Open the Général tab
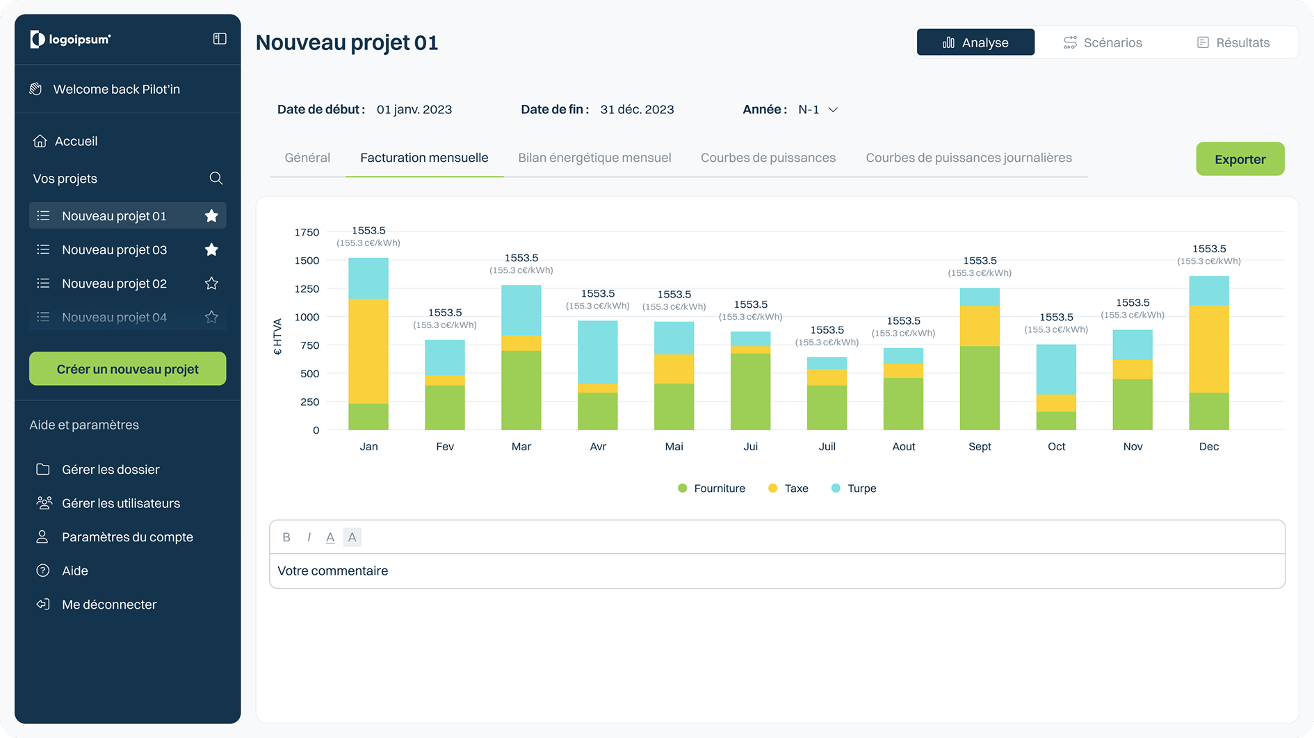This screenshot has width=1314, height=738. pos(307,158)
